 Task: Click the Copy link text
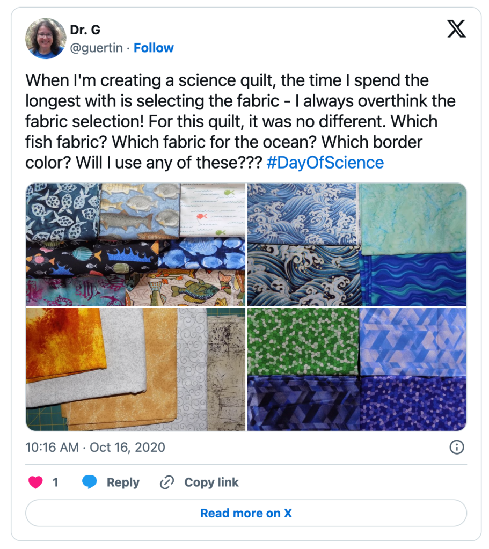tap(211, 482)
